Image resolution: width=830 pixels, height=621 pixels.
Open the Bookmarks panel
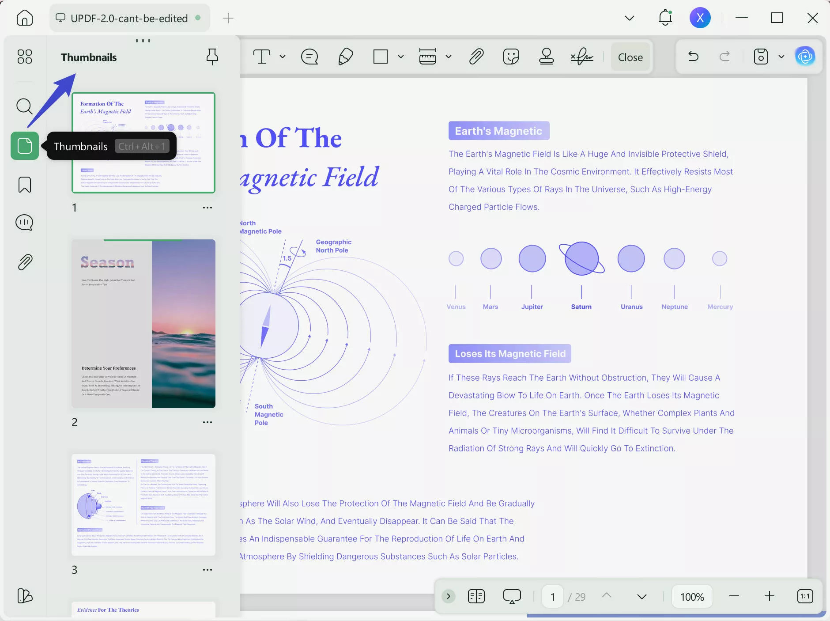(x=24, y=185)
